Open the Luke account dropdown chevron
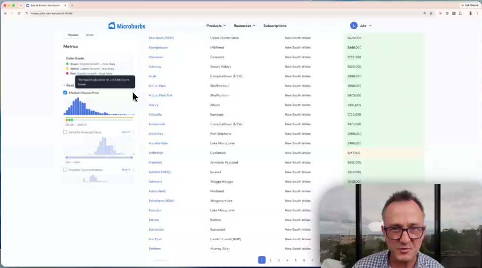This screenshot has width=482, height=268. tap(370, 25)
